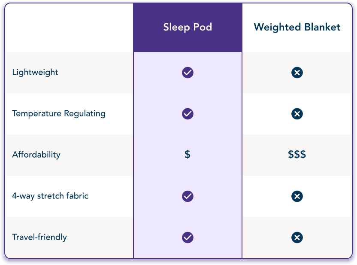The image size is (357, 265).
Task: Click the Affordability feature label
Action: [36, 155]
